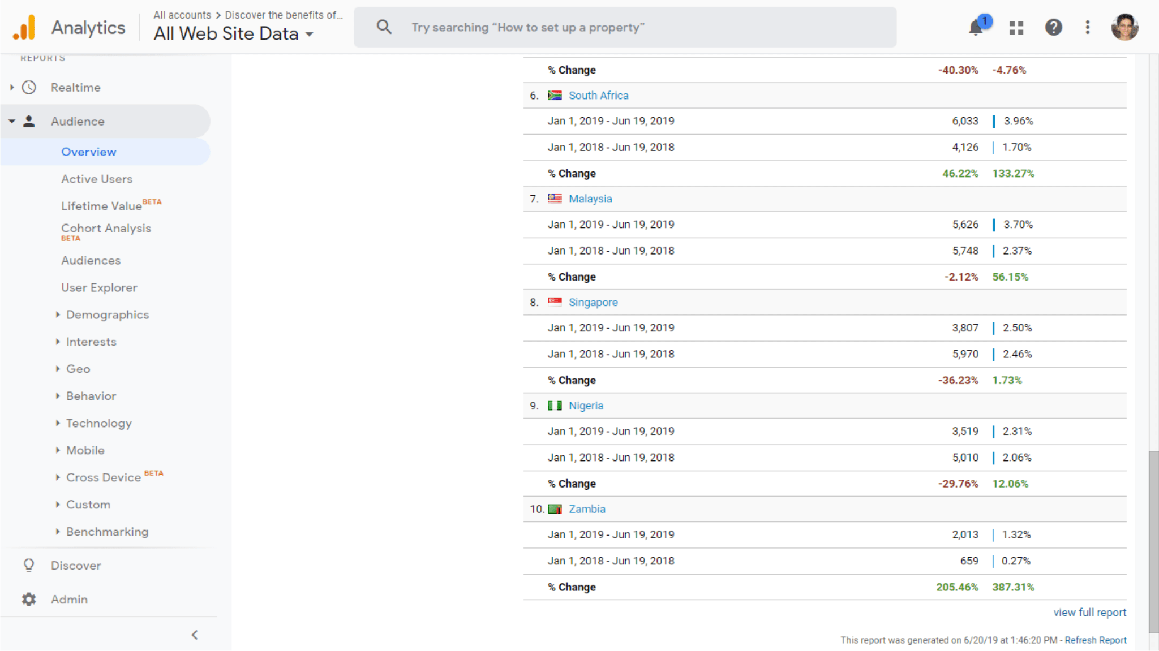Screen dimensions: 1159x651
Task: Click the 659 users value for Zambia 2018
Action: click(969, 561)
